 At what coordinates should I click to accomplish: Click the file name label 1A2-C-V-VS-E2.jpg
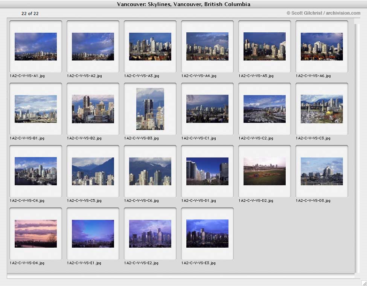coord(141,263)
